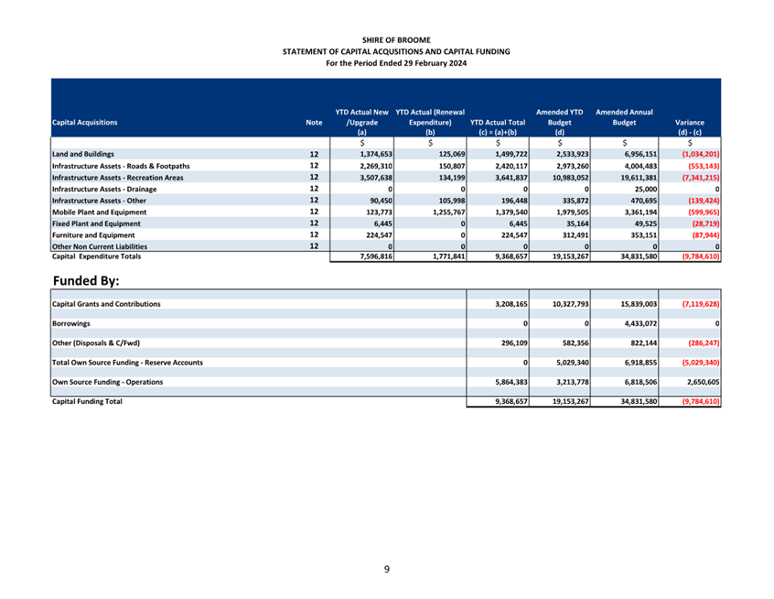Click the title 'SHIRE OF BROOME'
Screen dimensions: 774x599
[x=396, y=40]
